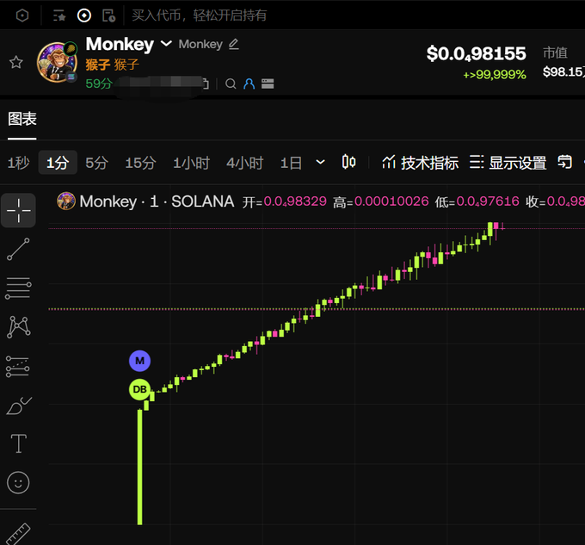Click the price $0.0₄98155 value
Screen dimensions: 585x545
pos(476,53)
